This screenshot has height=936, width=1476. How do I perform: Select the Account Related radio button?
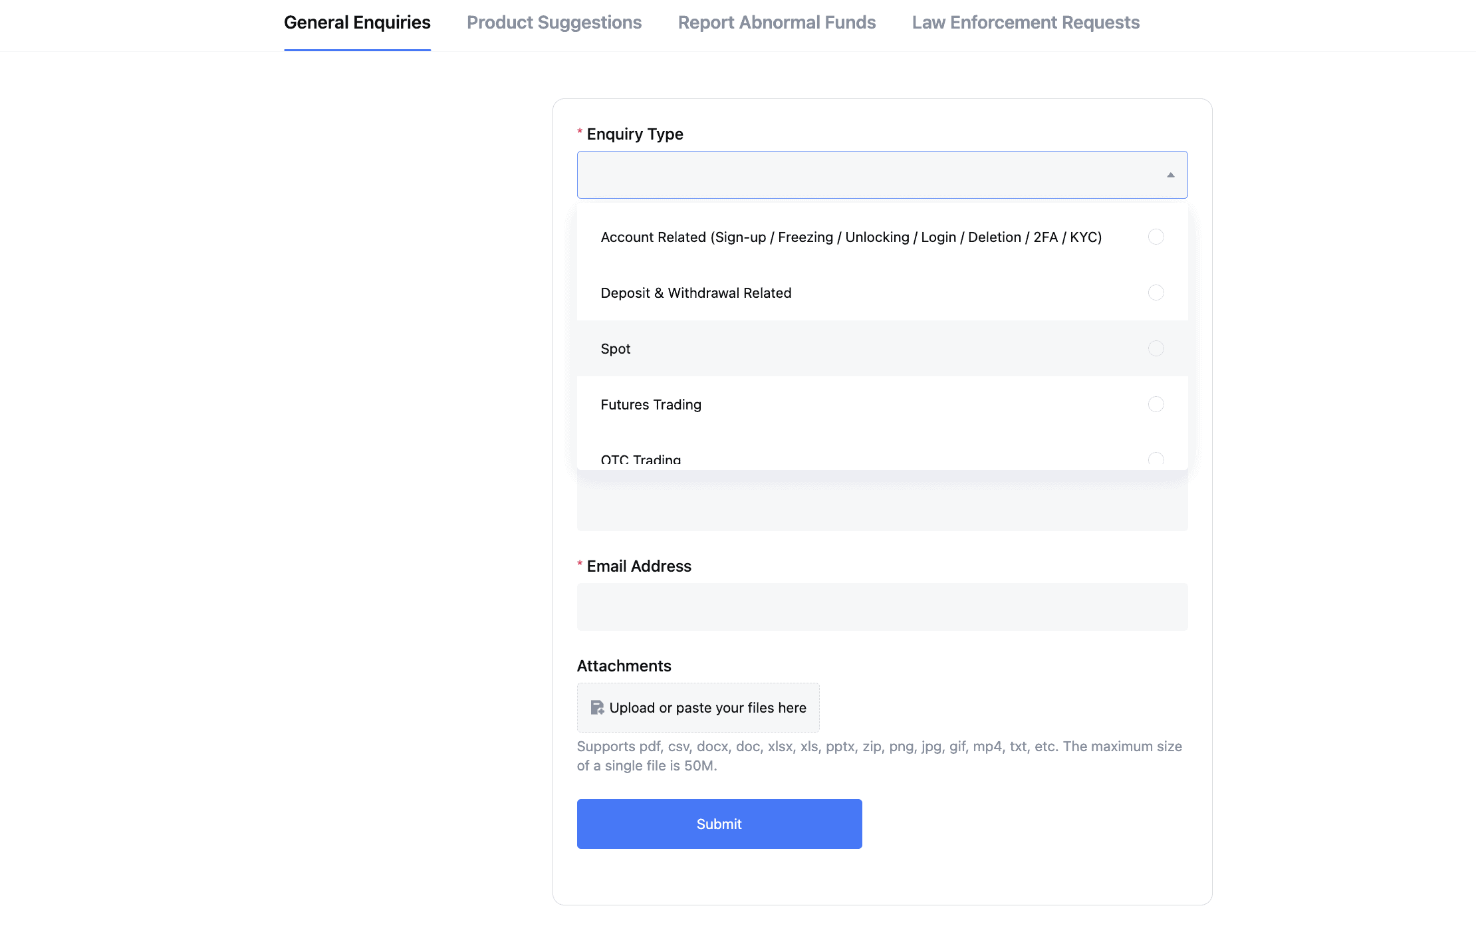point(1156,237)
